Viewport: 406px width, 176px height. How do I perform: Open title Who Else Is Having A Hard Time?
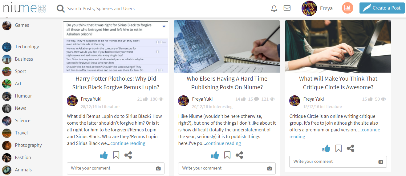[227, 83]
